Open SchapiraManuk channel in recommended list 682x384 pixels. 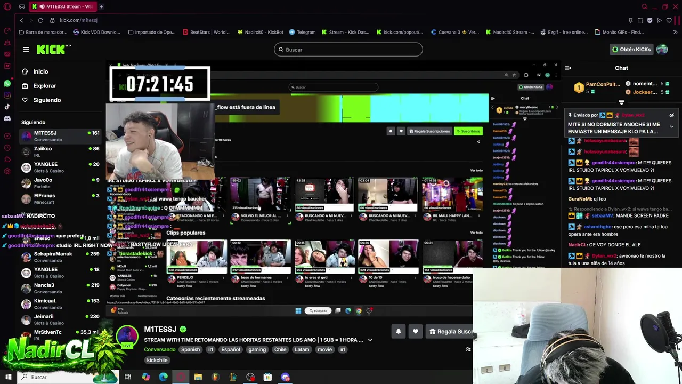60,257
